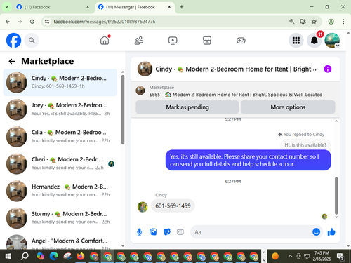Image resolution: width=351 pixels, height=263 pixels.
Task: Open Windows taskbar search
Action: pos(25,257)
